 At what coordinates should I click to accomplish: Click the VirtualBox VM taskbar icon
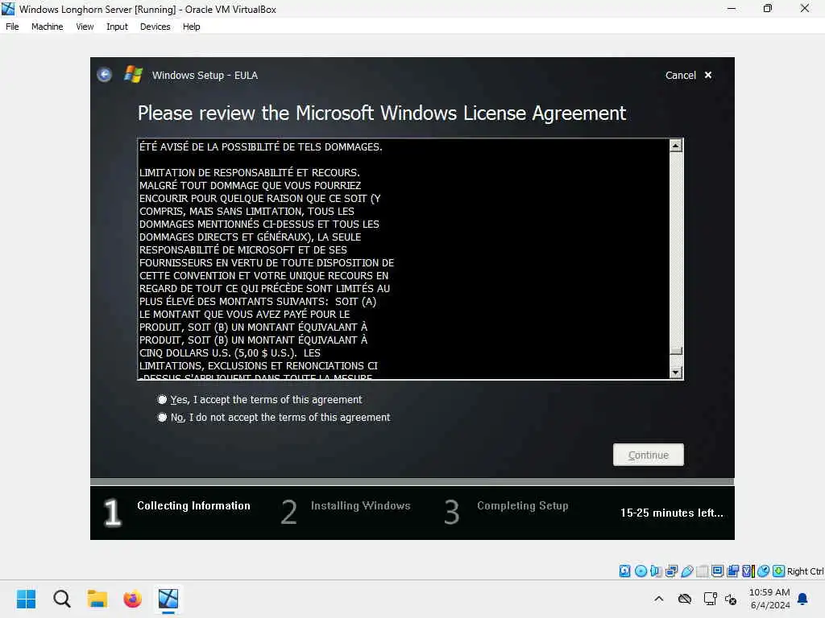(168, 599)
